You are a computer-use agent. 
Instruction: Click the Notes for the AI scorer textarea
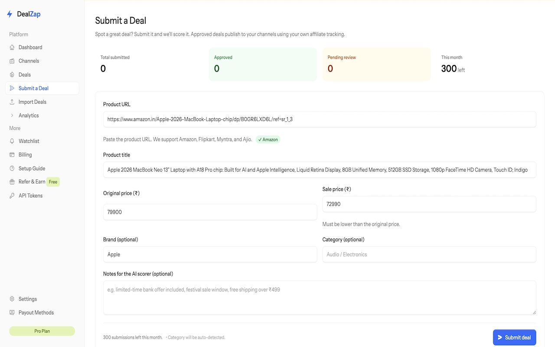coord(320,298)
